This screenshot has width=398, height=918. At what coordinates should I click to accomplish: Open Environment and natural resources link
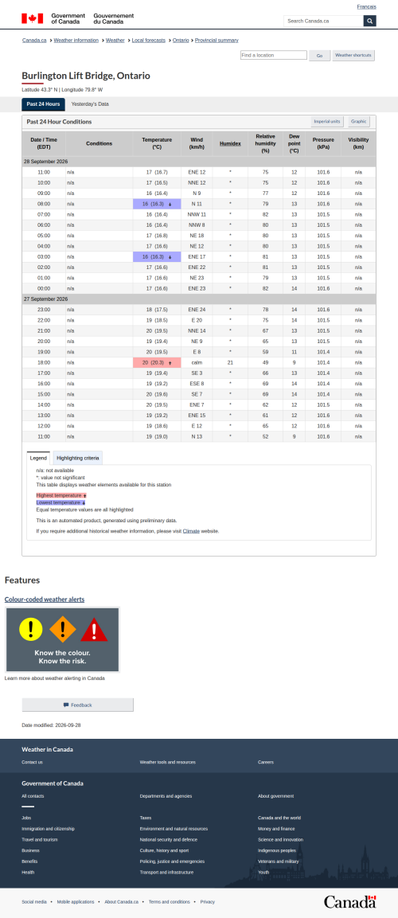click(x=174, y=829)
